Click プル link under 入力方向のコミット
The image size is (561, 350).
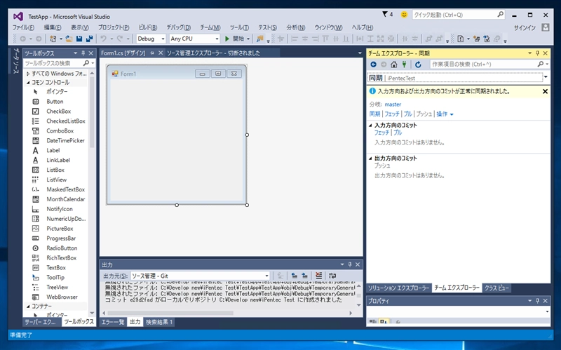(398, 133)
